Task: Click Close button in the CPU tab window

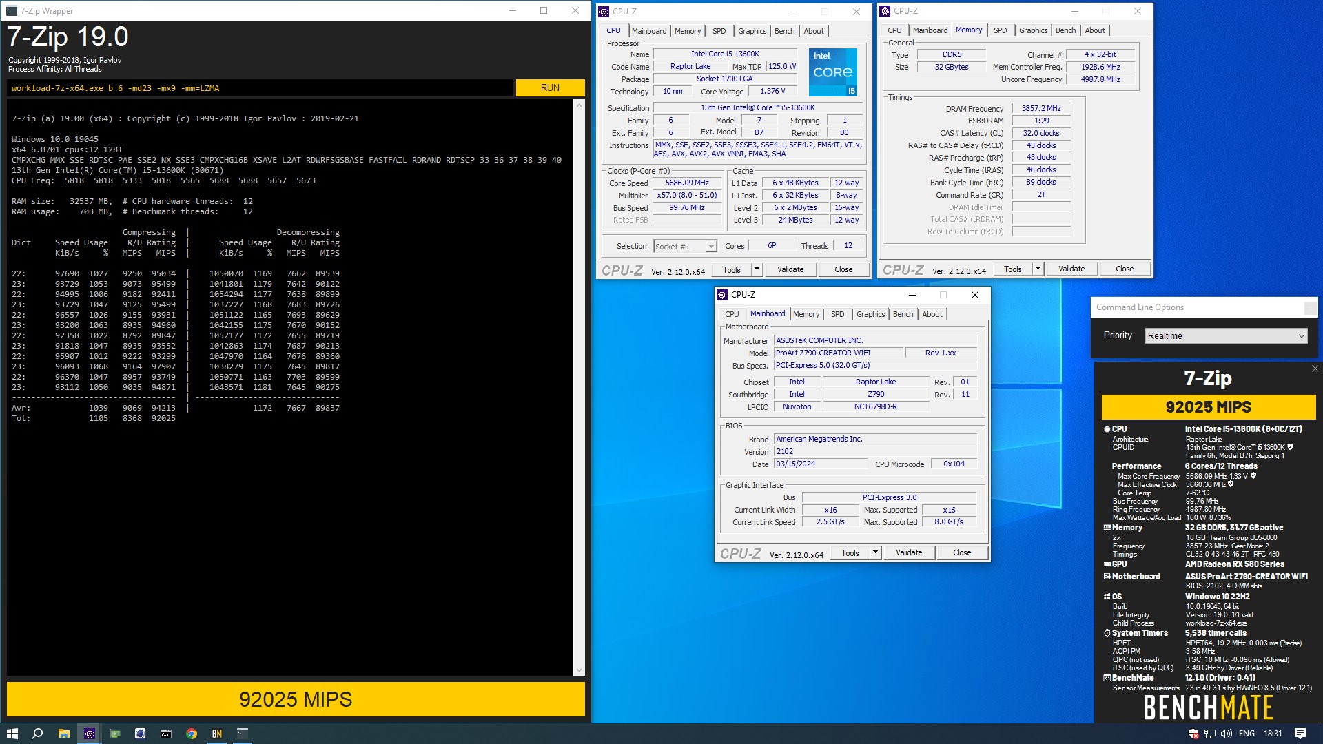Action: click(843, 269)
